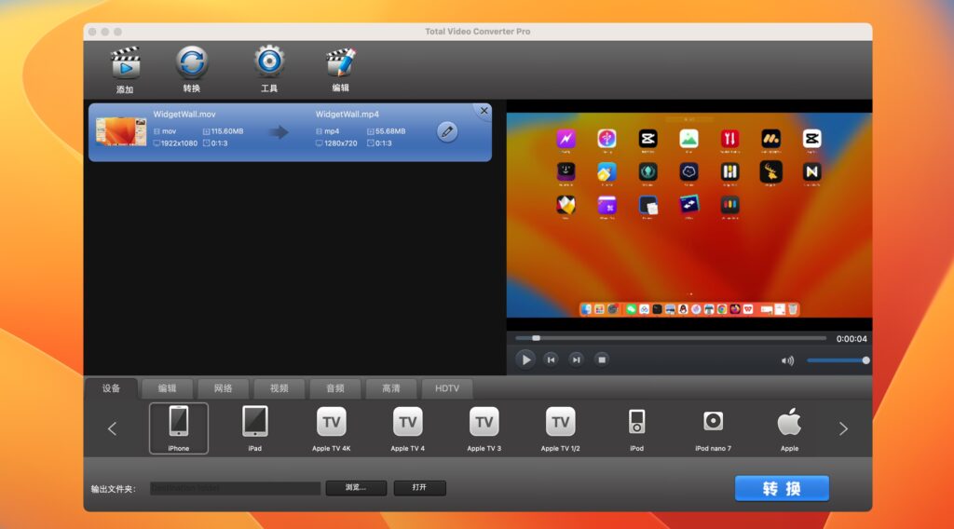The width and height of the screenshot is (954, 529).
Task: Select the Apple TV 3 preset
Action: [484, 428]
